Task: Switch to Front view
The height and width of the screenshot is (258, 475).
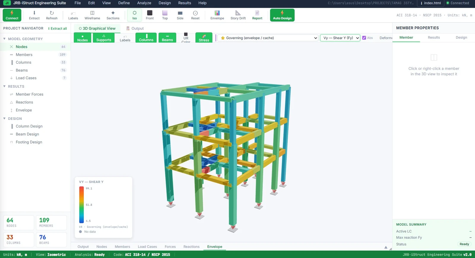Action: click(x=150, y=15)
